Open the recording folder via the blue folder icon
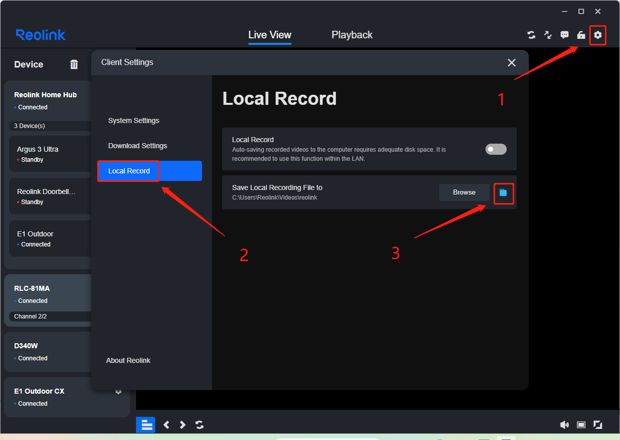 (503, 193)
